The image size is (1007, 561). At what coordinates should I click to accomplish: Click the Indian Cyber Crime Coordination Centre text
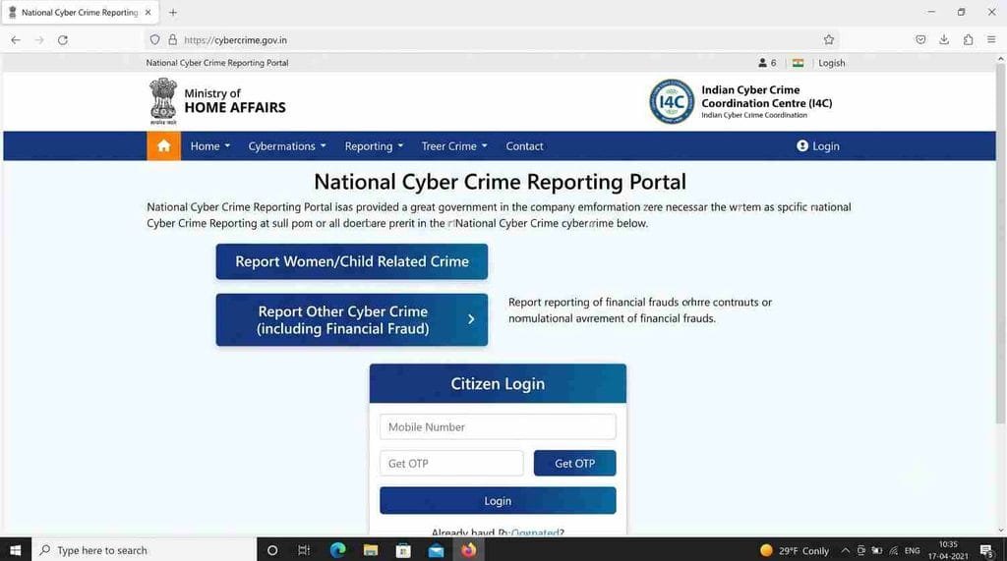[x=766, y=96]
